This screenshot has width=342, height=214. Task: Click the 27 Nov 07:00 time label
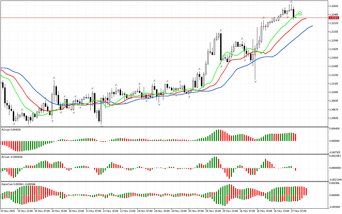(298, 211)
